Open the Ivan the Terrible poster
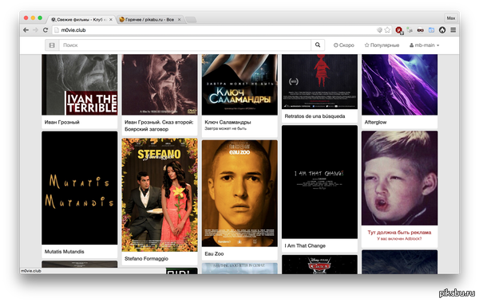479x302 pixels. point(79,84)
